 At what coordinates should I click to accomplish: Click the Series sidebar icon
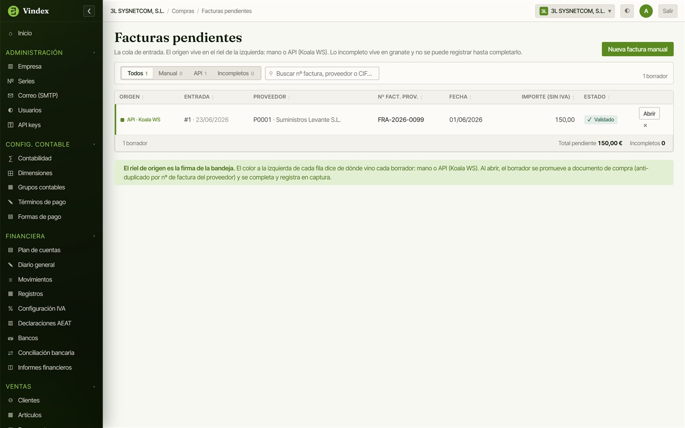coord(10,81)
